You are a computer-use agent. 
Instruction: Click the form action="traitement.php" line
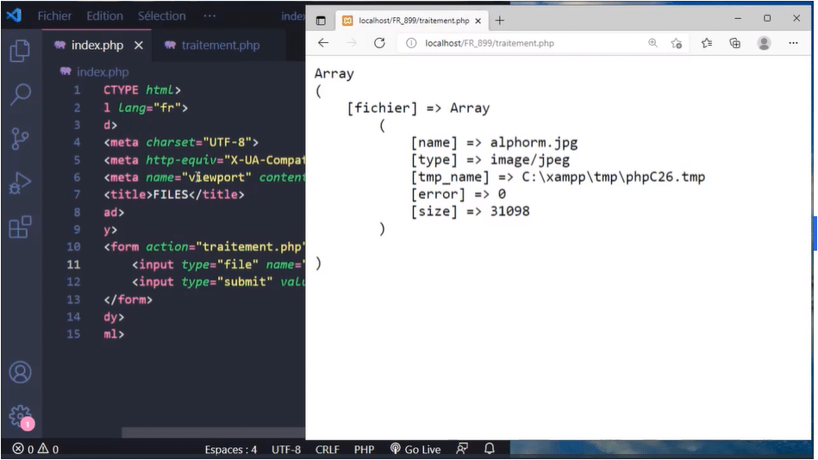pos(204,246)
